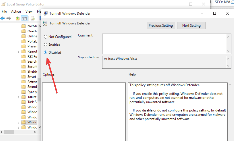Expand the Tablet folder tree node
The width and height of the screenshot is (234, 141).
[x=18, y=97]
